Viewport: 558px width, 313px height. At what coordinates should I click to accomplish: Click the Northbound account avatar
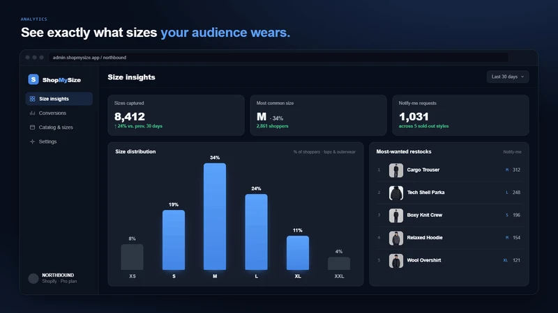point(33,278)
